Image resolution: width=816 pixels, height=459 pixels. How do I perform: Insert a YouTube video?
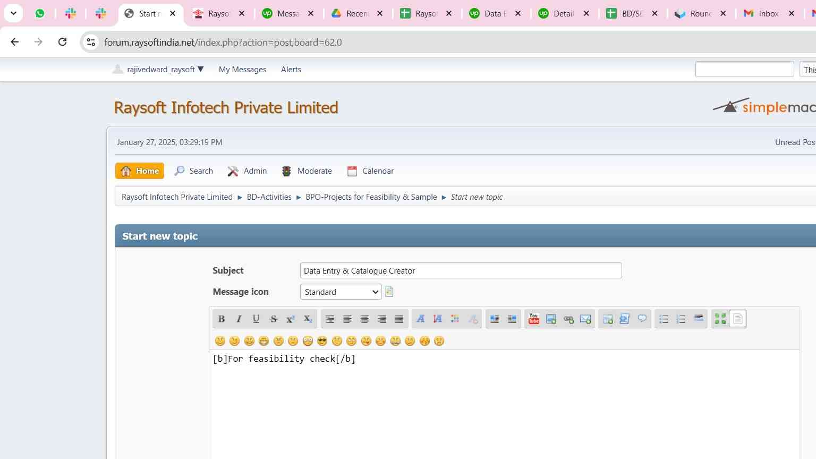534,319
